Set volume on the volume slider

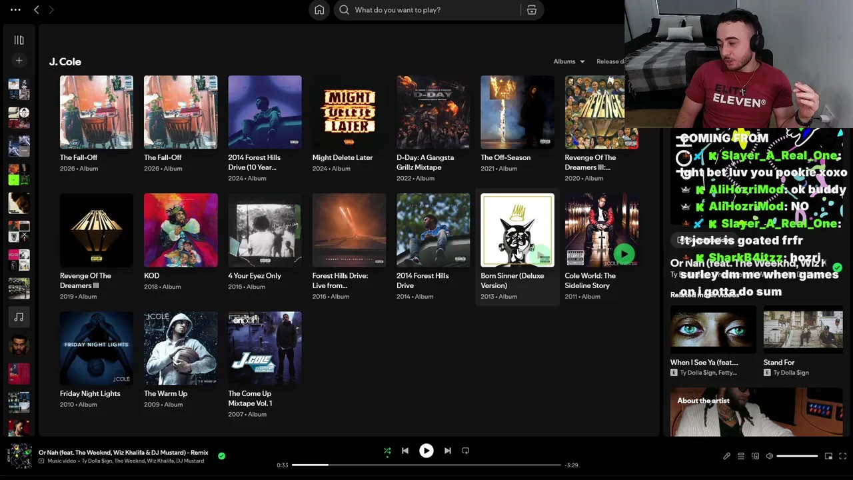pyautogui.click(x=797, y=456)
